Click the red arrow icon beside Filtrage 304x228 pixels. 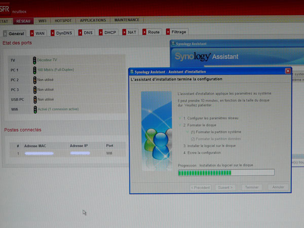(x=168, y=31)
